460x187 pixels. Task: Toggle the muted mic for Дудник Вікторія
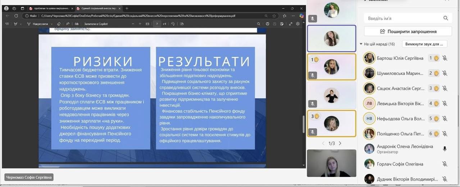click(445, 179)
